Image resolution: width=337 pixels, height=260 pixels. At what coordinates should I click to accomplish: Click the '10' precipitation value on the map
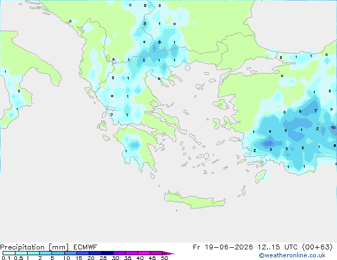tap(333, 128)
